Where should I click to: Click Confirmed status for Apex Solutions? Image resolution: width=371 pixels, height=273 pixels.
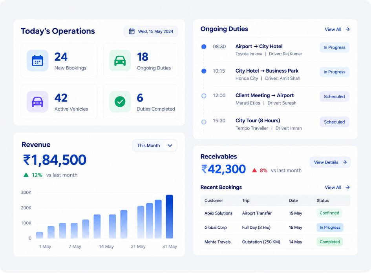(x=329, y=213)
